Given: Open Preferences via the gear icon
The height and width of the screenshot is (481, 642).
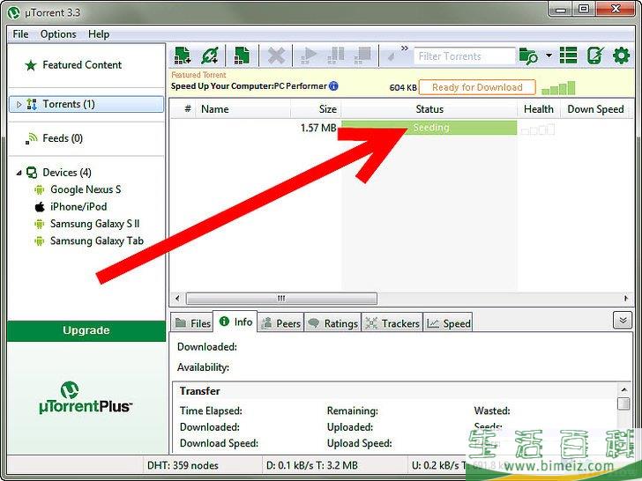Looking at the screenshot, I should (621, 55).
